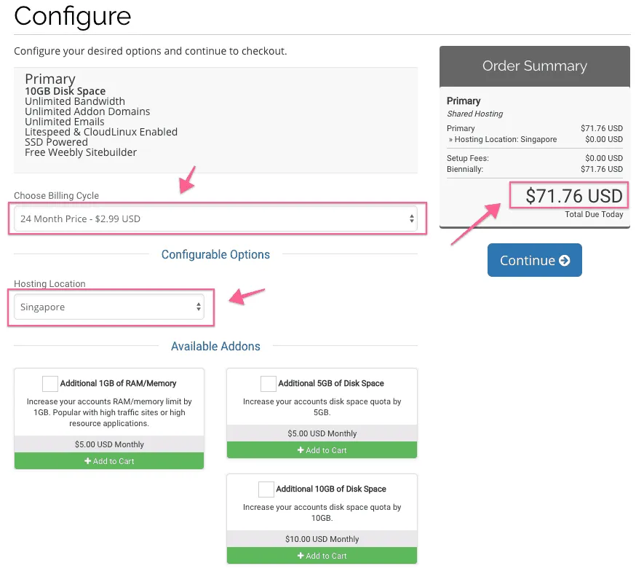Click the $71.76 USD total due amount
This screenshot has width=644, height=574.
573,196
